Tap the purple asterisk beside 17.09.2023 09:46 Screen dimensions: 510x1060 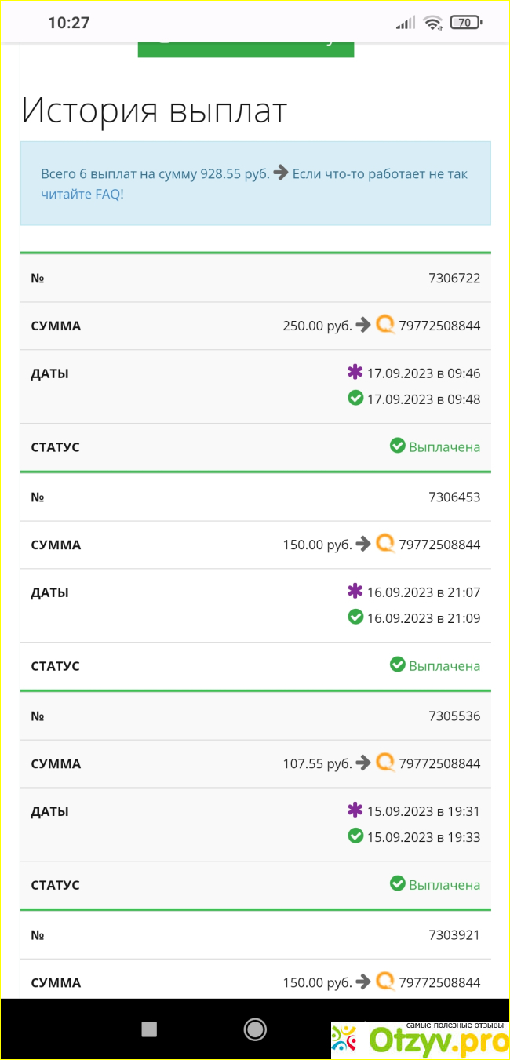coord(355,373)
